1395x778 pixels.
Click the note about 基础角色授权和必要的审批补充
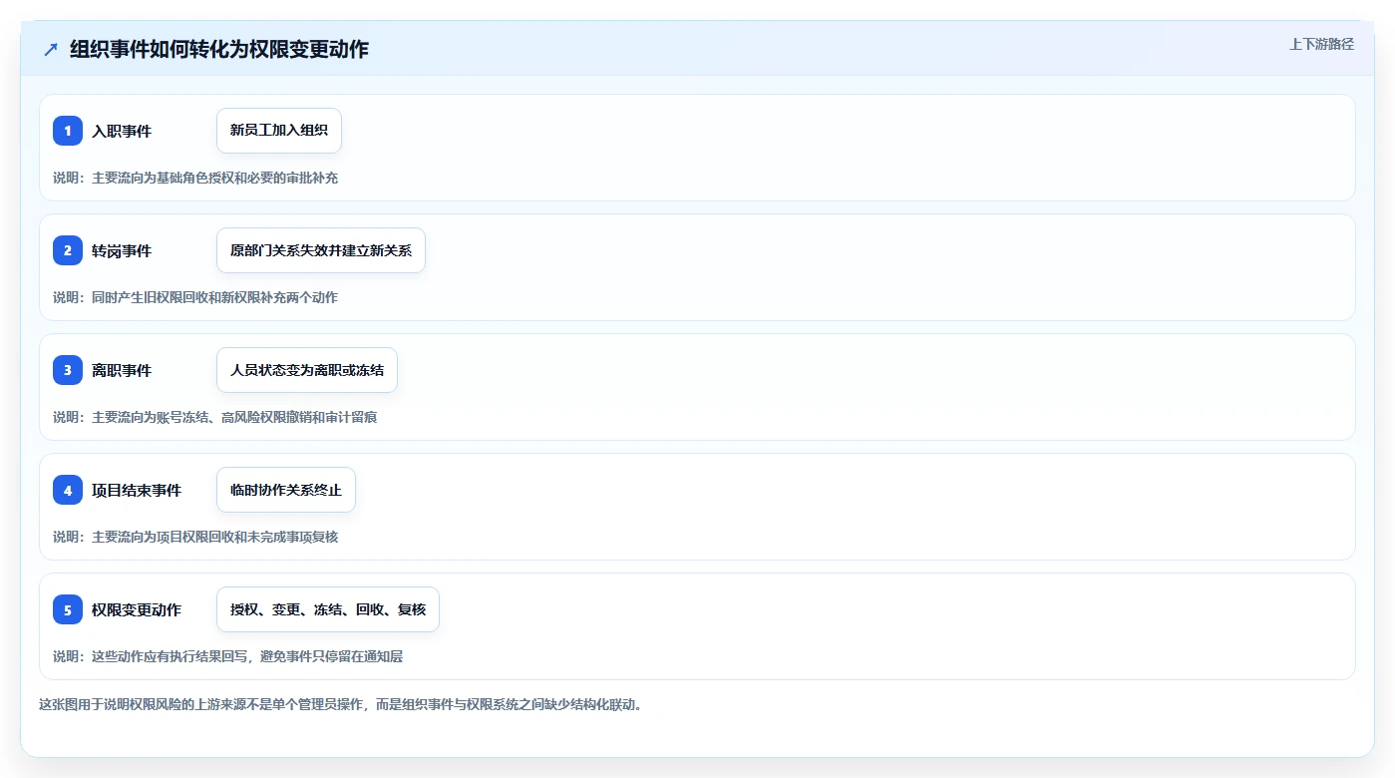pyautogui.click(x=195, y=178)
